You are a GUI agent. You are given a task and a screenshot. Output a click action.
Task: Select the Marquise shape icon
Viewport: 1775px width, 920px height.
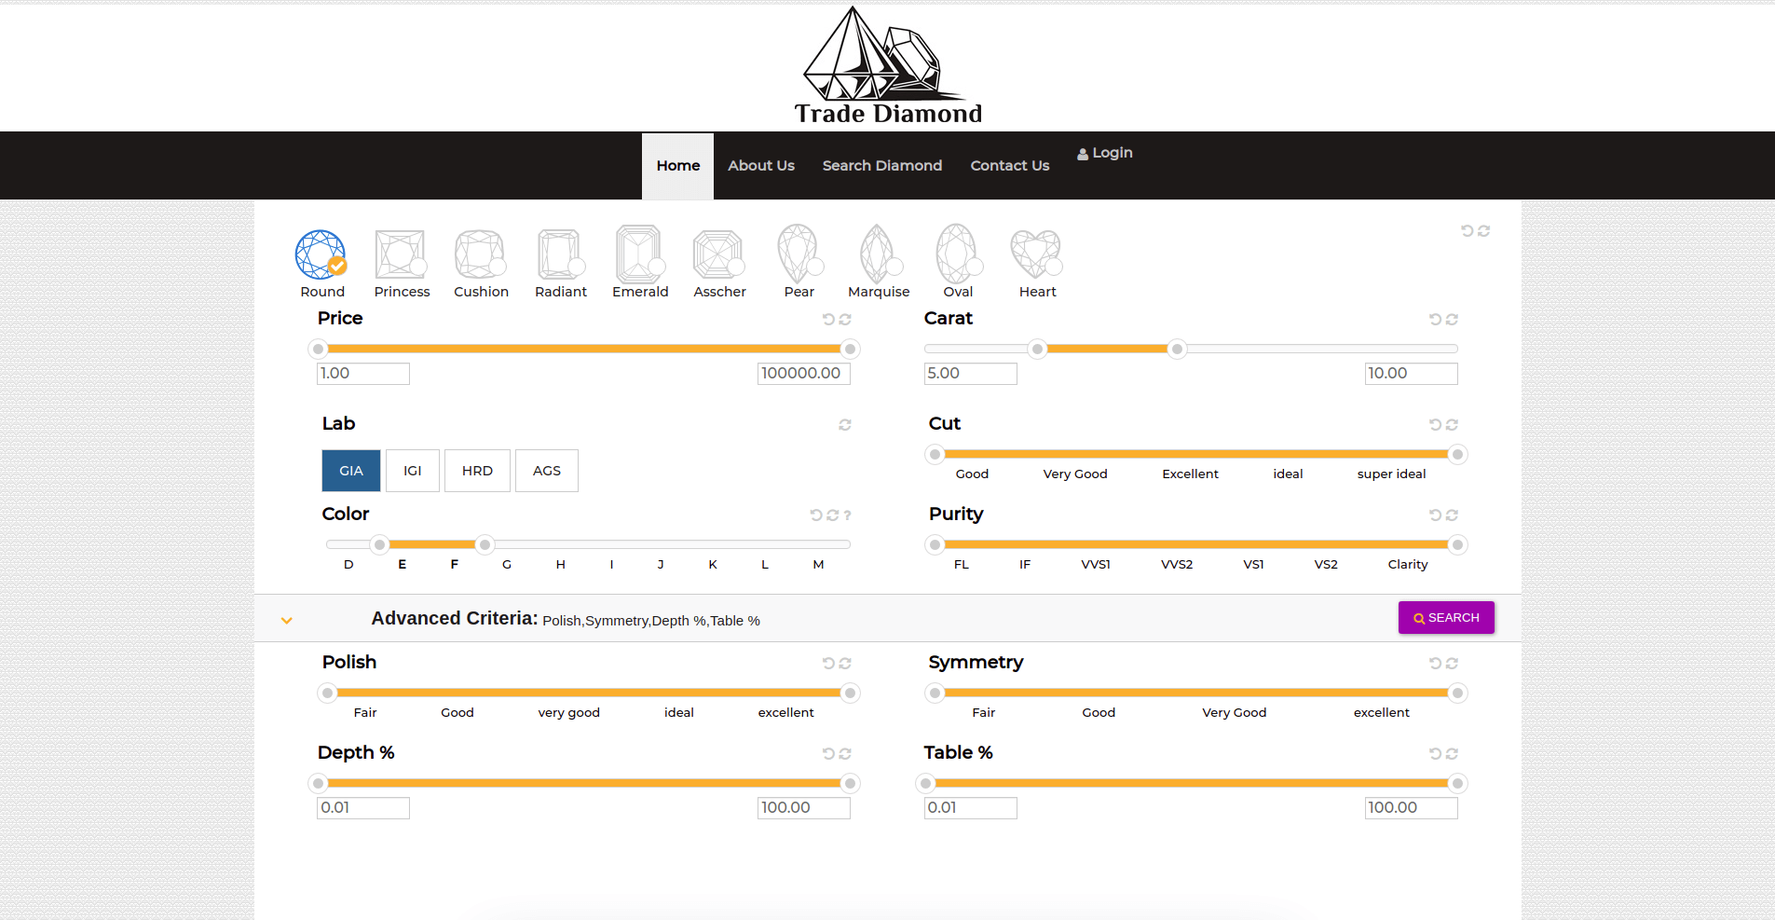878,255
